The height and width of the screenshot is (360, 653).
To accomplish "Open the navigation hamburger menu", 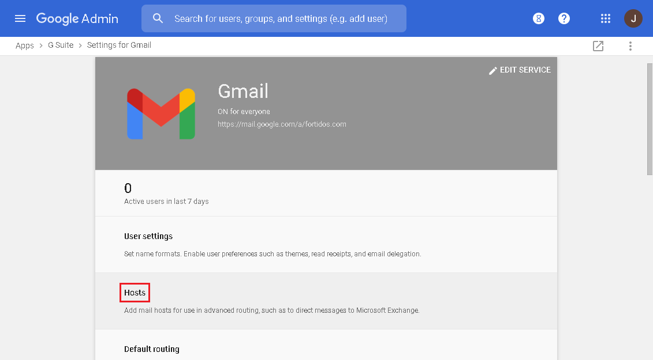I will pyautogui.click(x=20, y=18).
